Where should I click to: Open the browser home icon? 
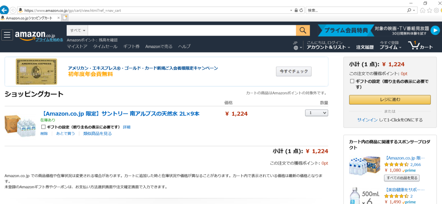[423, 10]
